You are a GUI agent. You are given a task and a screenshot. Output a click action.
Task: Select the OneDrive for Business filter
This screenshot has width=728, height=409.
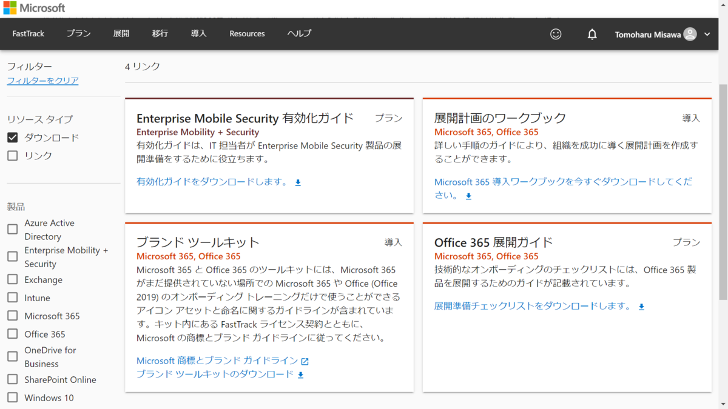[12, 356]
